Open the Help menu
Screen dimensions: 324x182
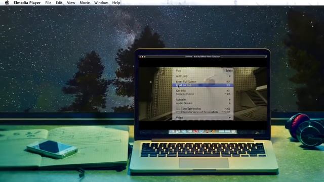click(116, 3)
